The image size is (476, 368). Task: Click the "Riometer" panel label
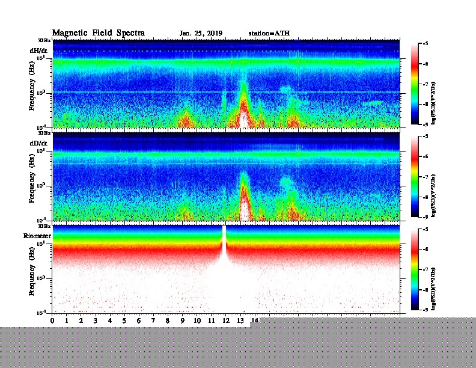tap(37, 236)
